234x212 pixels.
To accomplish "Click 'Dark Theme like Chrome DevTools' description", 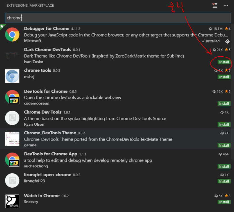I will 104,56.
